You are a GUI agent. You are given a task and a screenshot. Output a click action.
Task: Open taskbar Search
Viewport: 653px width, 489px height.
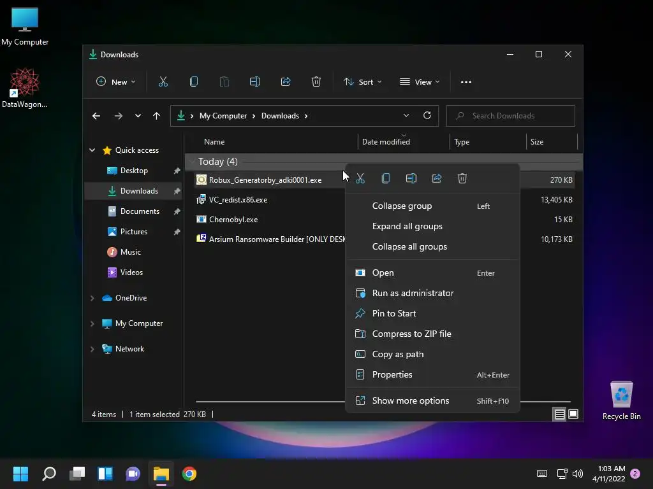49,474
